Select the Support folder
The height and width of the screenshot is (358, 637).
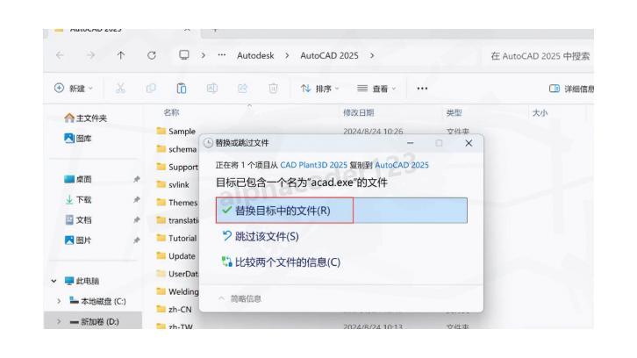[x=177, y=167]
